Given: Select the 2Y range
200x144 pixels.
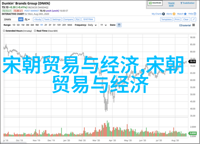Looking at the screenshot, I should click(46, 25).
